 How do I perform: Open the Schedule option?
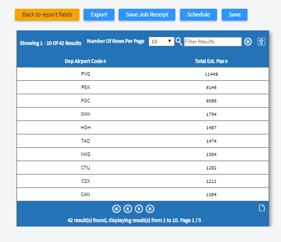click(x=199, y=15)
